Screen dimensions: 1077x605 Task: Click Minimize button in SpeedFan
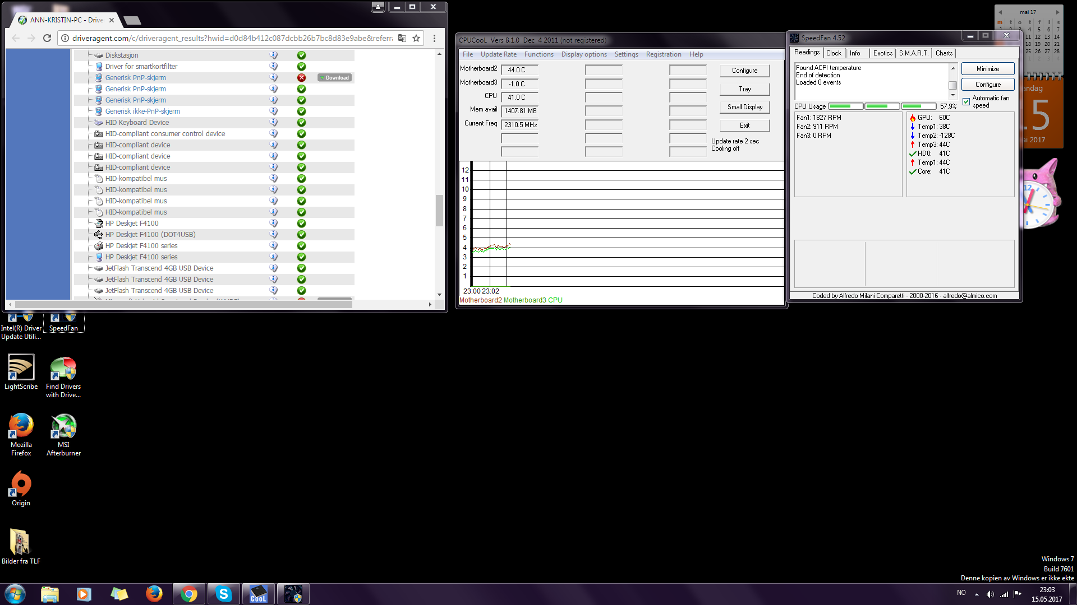pos(987,69)
